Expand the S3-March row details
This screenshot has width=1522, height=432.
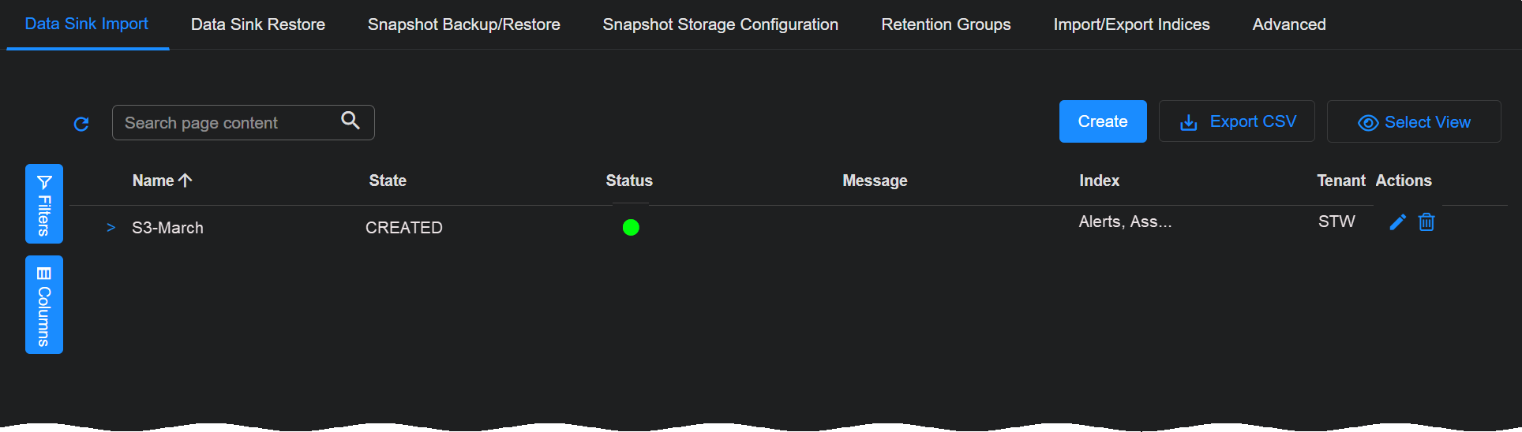[111, 228]
